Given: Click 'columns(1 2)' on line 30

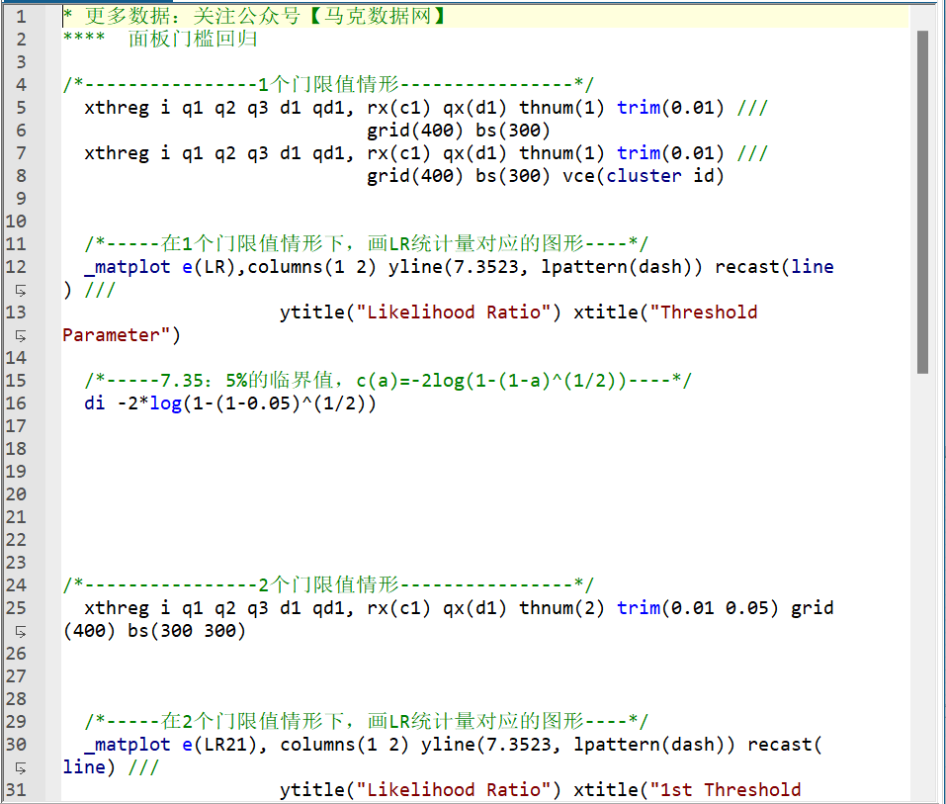Looking at the screenshot, I should (344, 745).
